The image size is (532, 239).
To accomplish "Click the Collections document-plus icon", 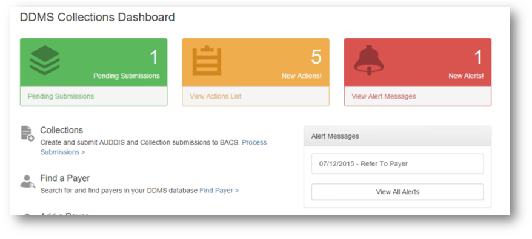I will click(x=27, y=133).
